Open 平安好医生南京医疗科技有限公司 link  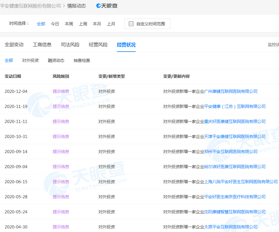pos(235,197)
